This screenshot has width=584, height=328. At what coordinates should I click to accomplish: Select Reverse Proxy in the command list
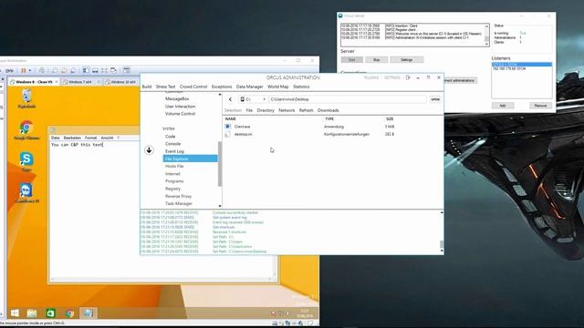[x=190, y=196]
